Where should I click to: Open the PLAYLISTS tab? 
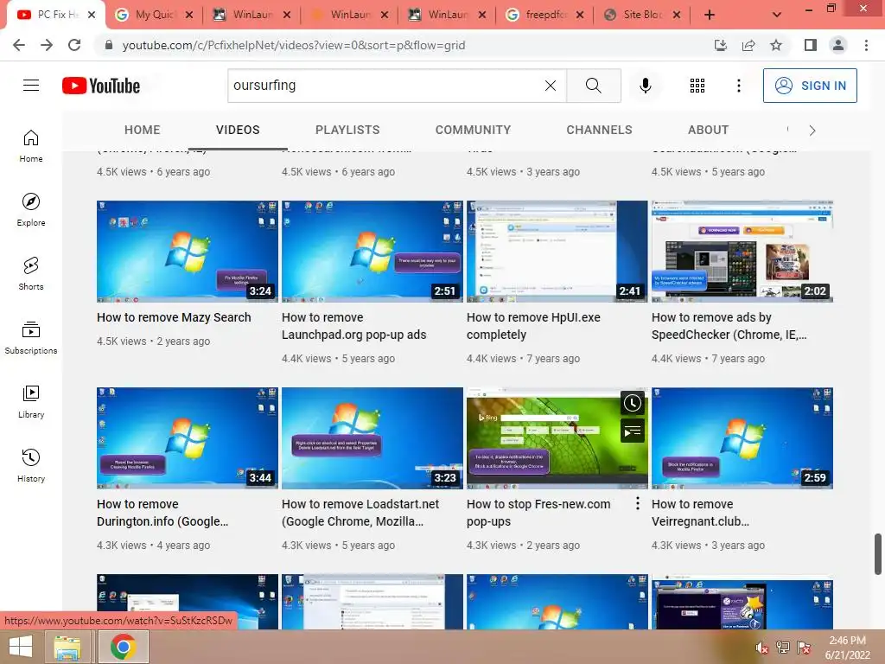pyautogui.click(x=347, y=130)
